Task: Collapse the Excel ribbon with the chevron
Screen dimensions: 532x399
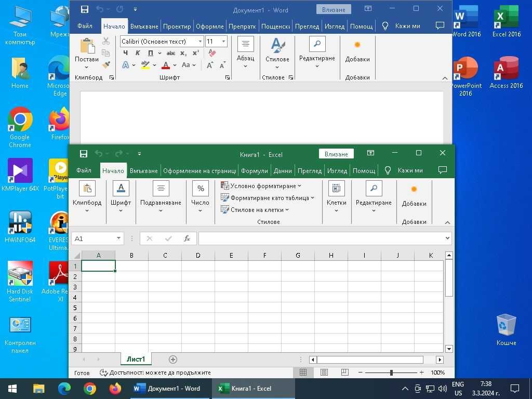Action: (447, 222)
